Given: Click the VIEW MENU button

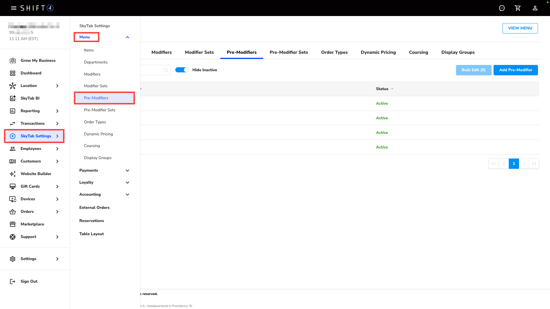Looking at the screenshot, I should click(x=520, y=28).
